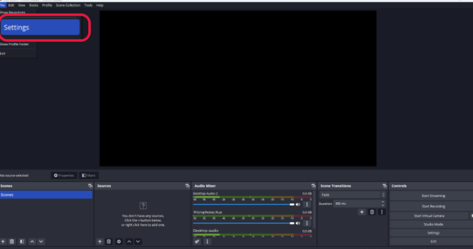Click Start Streaming button

[433, 195]
